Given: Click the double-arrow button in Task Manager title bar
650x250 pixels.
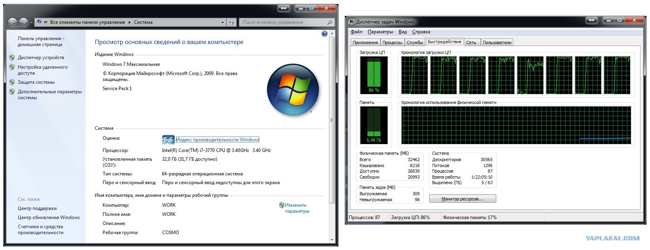Looking at the screenshot, I should (592, 20).
